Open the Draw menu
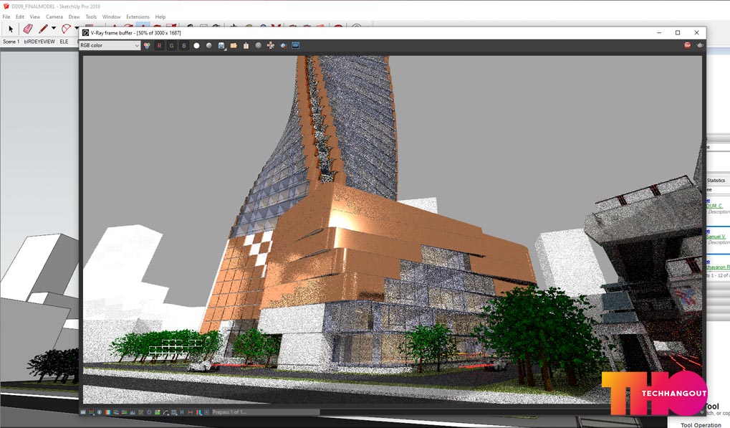Screen dimensions: 730x428 [74, 16]
